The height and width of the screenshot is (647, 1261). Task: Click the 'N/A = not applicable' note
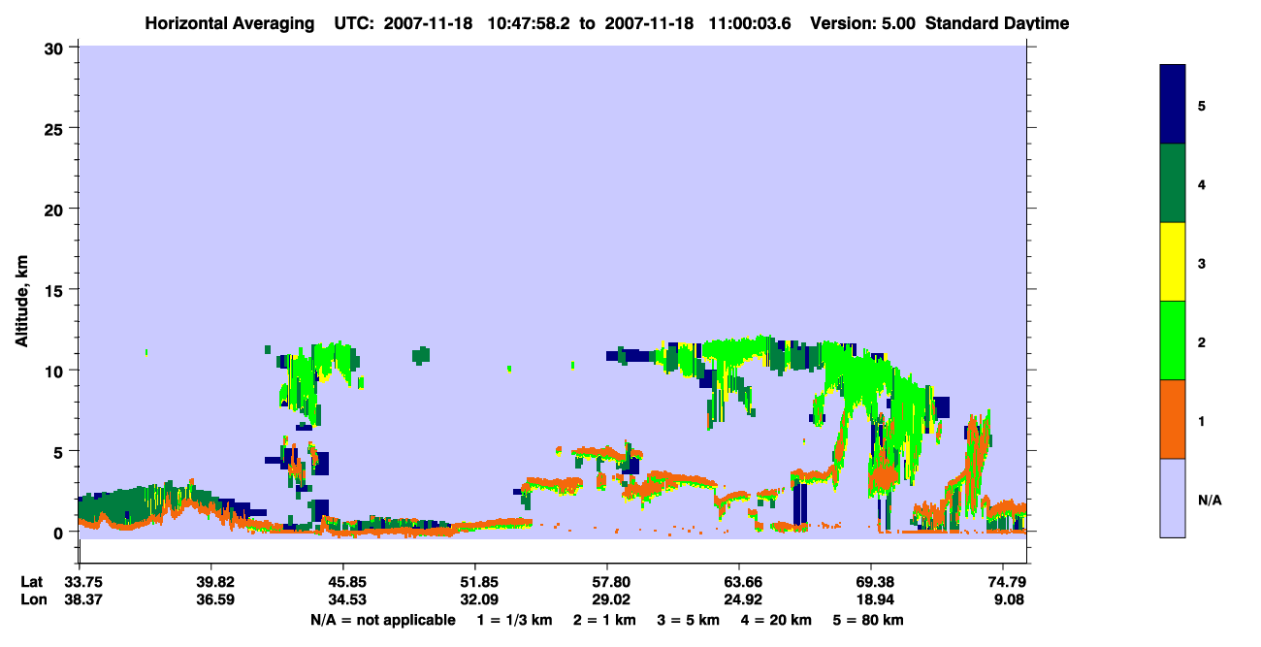[x=382, y=620]
